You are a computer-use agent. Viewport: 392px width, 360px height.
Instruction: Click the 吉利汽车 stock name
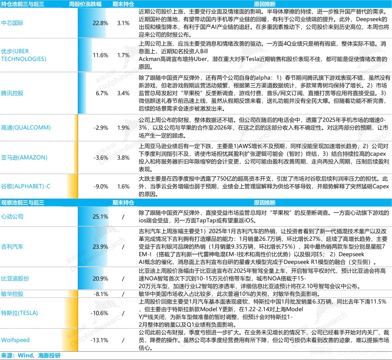(12, 247)
